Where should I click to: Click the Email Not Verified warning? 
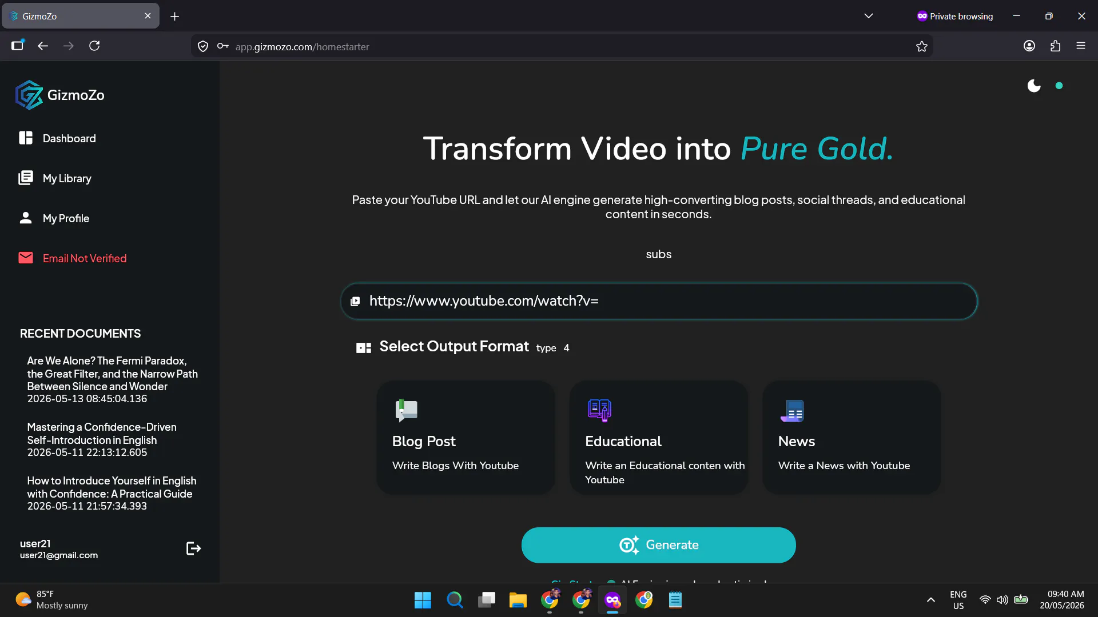point(84,258)
